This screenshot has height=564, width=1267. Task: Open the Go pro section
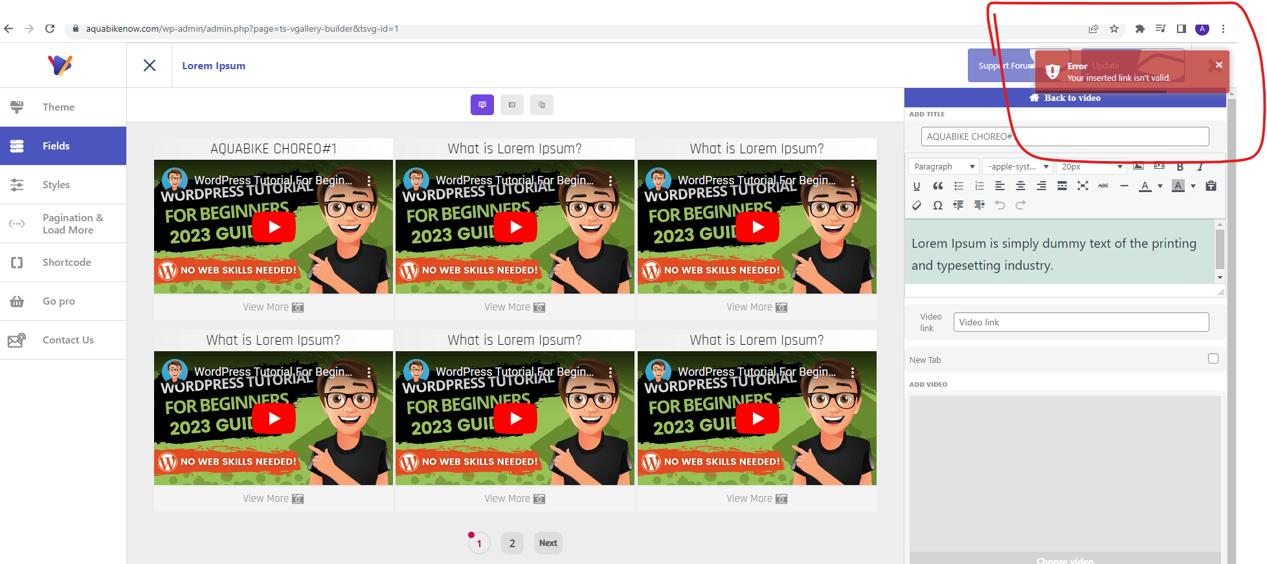coord(63,301)
